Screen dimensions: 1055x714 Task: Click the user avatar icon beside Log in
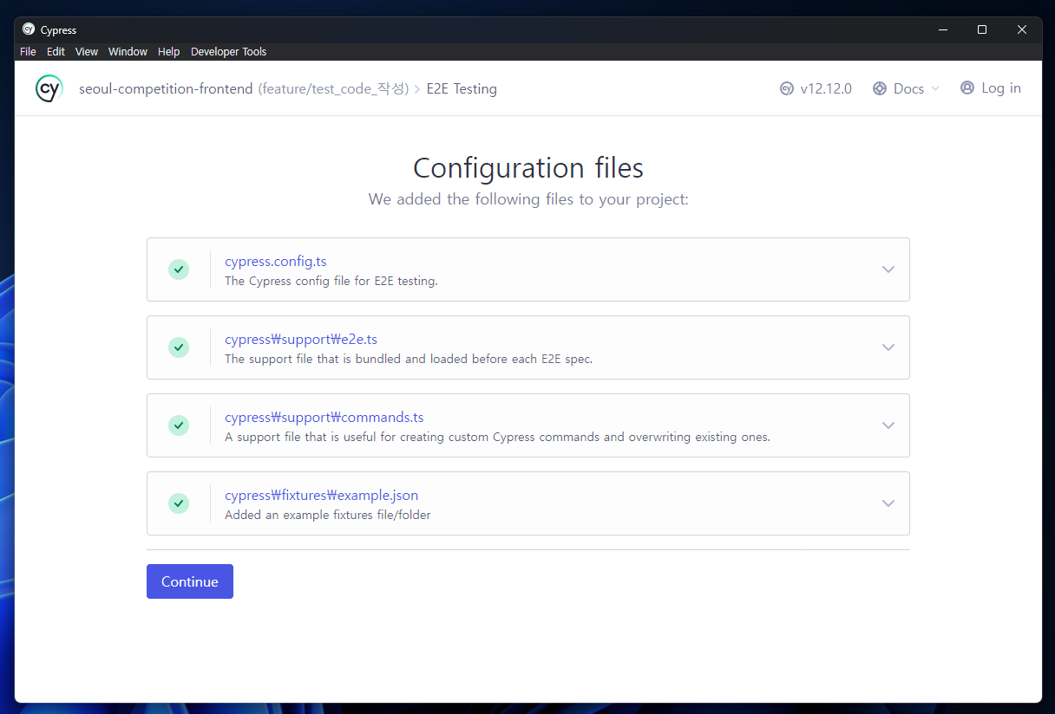(x=967, y=88)
